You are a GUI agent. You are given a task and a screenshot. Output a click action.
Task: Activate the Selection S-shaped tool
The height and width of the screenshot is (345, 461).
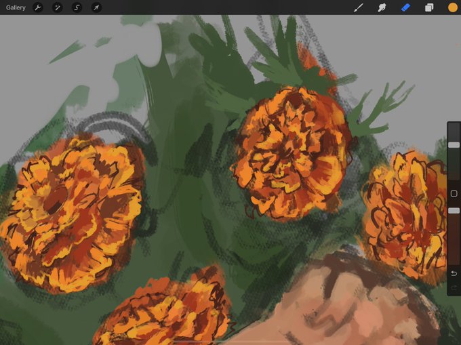tap(77, 7)
